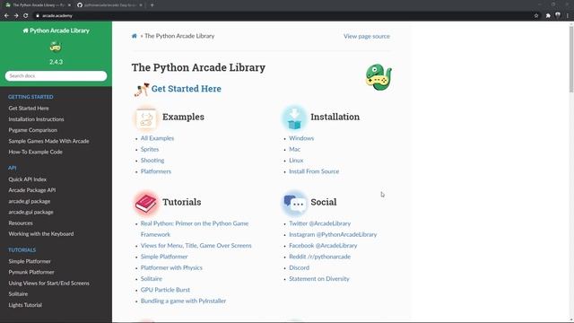Open the Discord link
Viewport: 574px width, 323px height.
299,267
